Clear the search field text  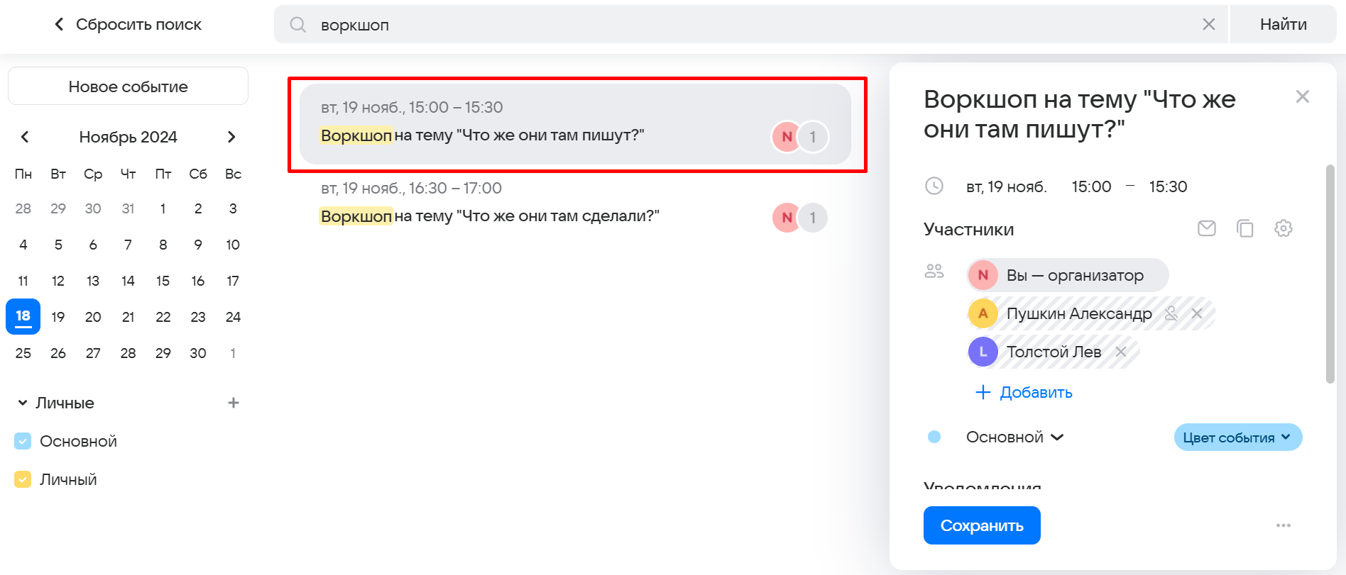click(1208, 24)
